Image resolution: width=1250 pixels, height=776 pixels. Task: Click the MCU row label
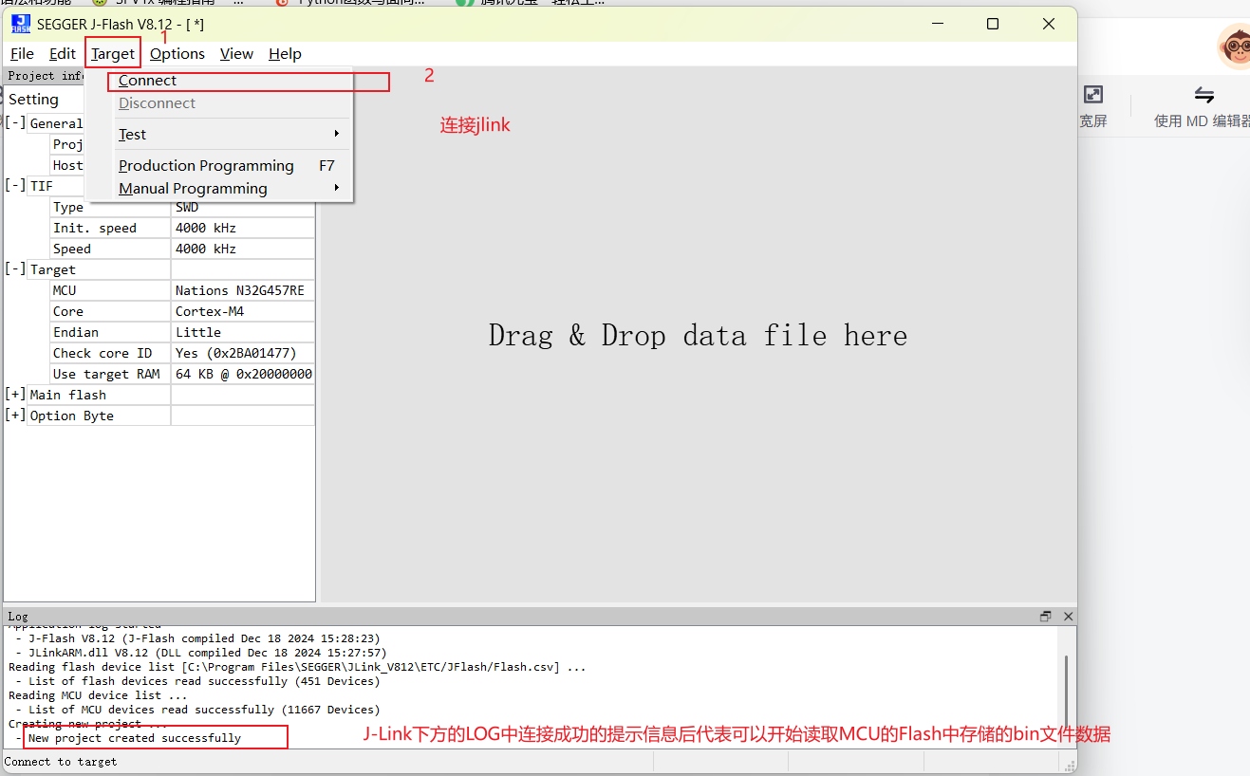tap(111, 290)
